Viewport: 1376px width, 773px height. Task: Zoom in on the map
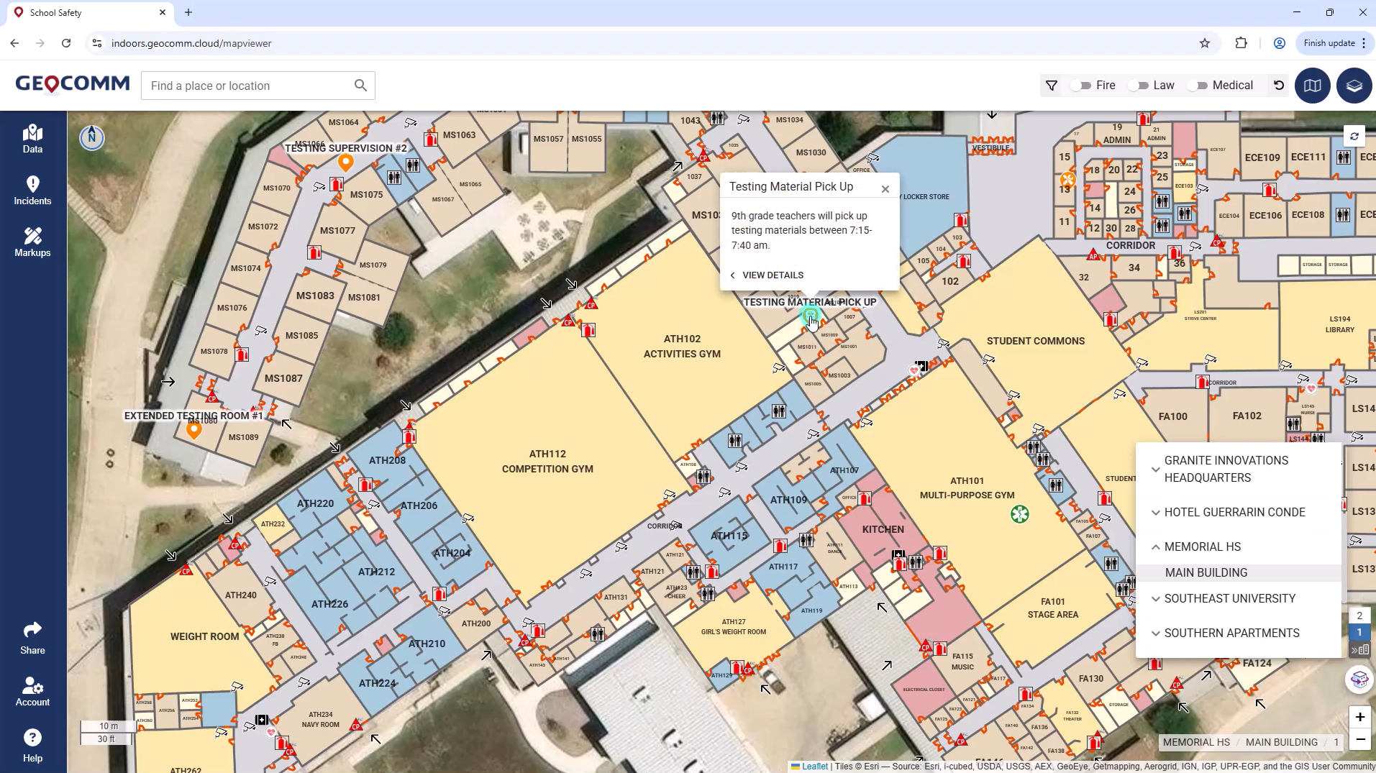1360,717
